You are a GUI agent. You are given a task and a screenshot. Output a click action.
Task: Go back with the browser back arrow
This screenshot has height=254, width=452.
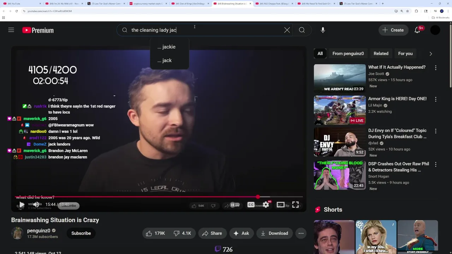coord(4,11)
